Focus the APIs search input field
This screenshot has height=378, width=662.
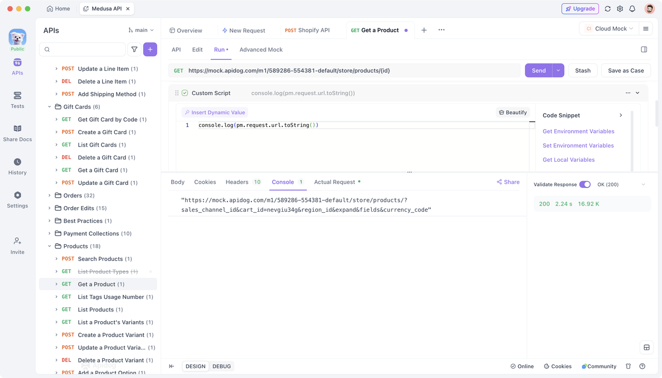82,50
